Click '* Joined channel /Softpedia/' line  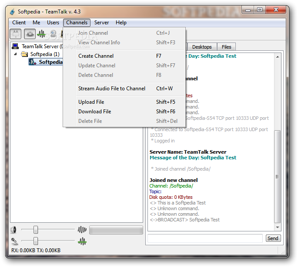click(x=181, y=169)
